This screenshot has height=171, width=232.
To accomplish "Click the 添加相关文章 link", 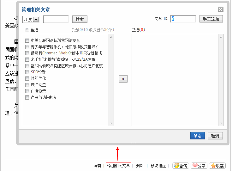I will (x=118, y=166).
